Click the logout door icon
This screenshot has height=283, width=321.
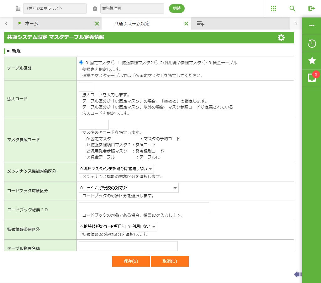pos(311,8)
